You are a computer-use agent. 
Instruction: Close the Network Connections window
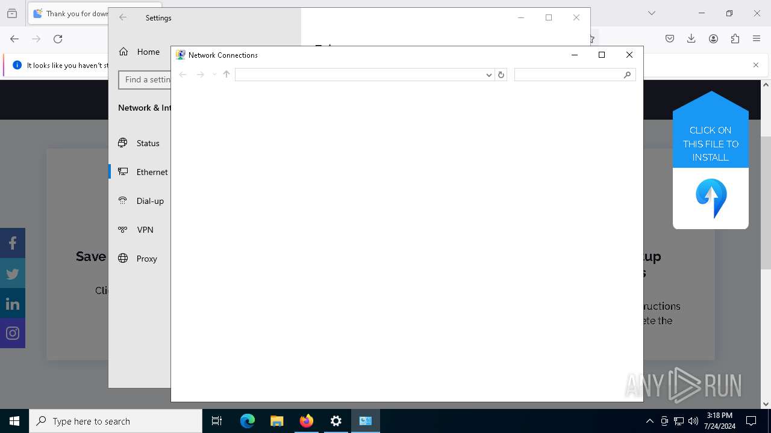coord(629,55)
